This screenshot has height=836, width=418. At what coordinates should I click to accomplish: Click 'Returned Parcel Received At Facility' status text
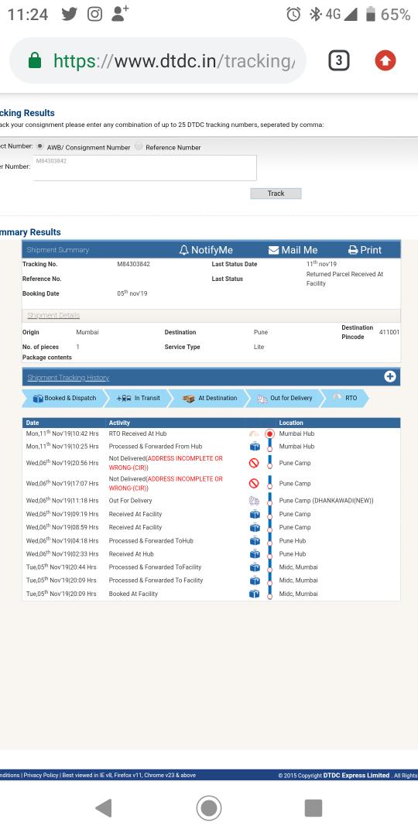pyautogui.click(x=344, y=279)
